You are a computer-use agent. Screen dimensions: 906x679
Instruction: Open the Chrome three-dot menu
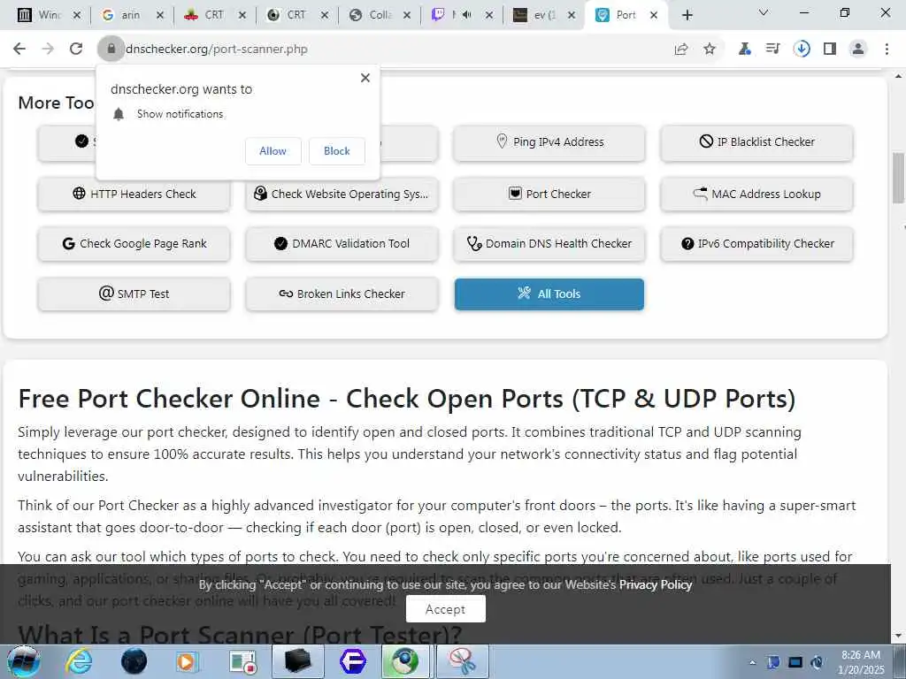point(887,50)
